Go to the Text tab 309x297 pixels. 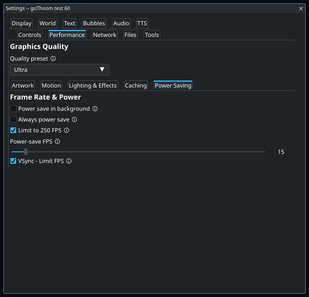[x=70, y=23]
